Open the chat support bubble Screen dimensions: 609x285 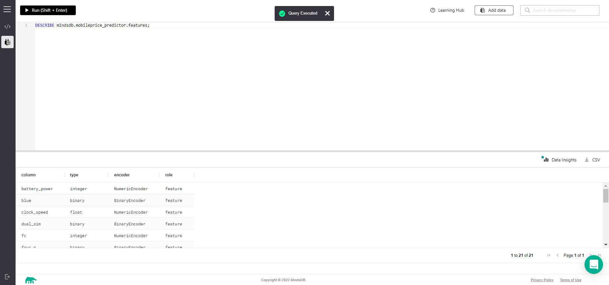pyautogui.click(x=593, y=264)
